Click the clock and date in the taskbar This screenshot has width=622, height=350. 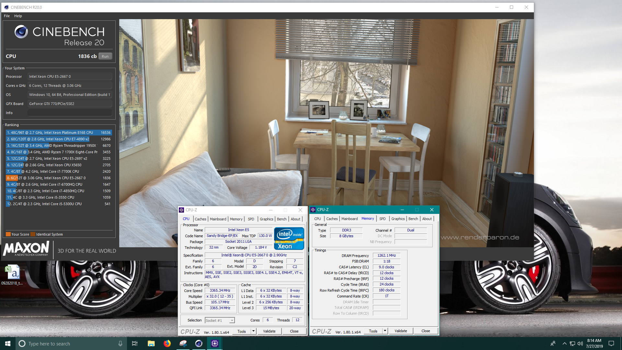tap(594, 344)
